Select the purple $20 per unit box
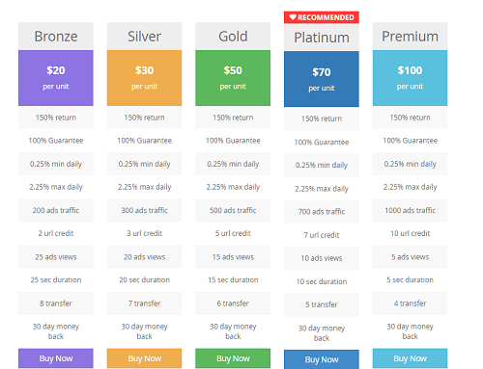 tap(56, 78)
